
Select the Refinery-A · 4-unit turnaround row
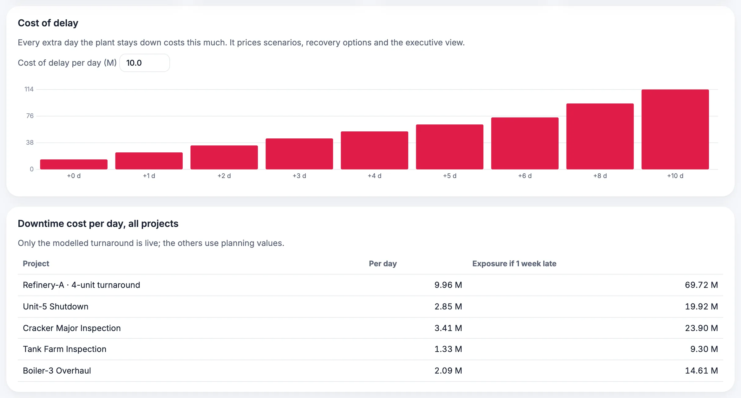[x=370, y=285]
